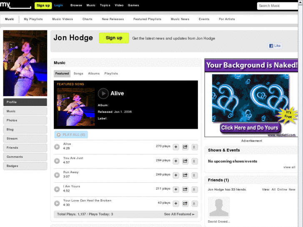Screen dimensions: 303x227
Task: Open Topics in the top bar
Action: (105, 5)
